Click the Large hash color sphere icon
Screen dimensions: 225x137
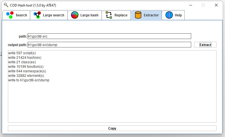[75, 15]
